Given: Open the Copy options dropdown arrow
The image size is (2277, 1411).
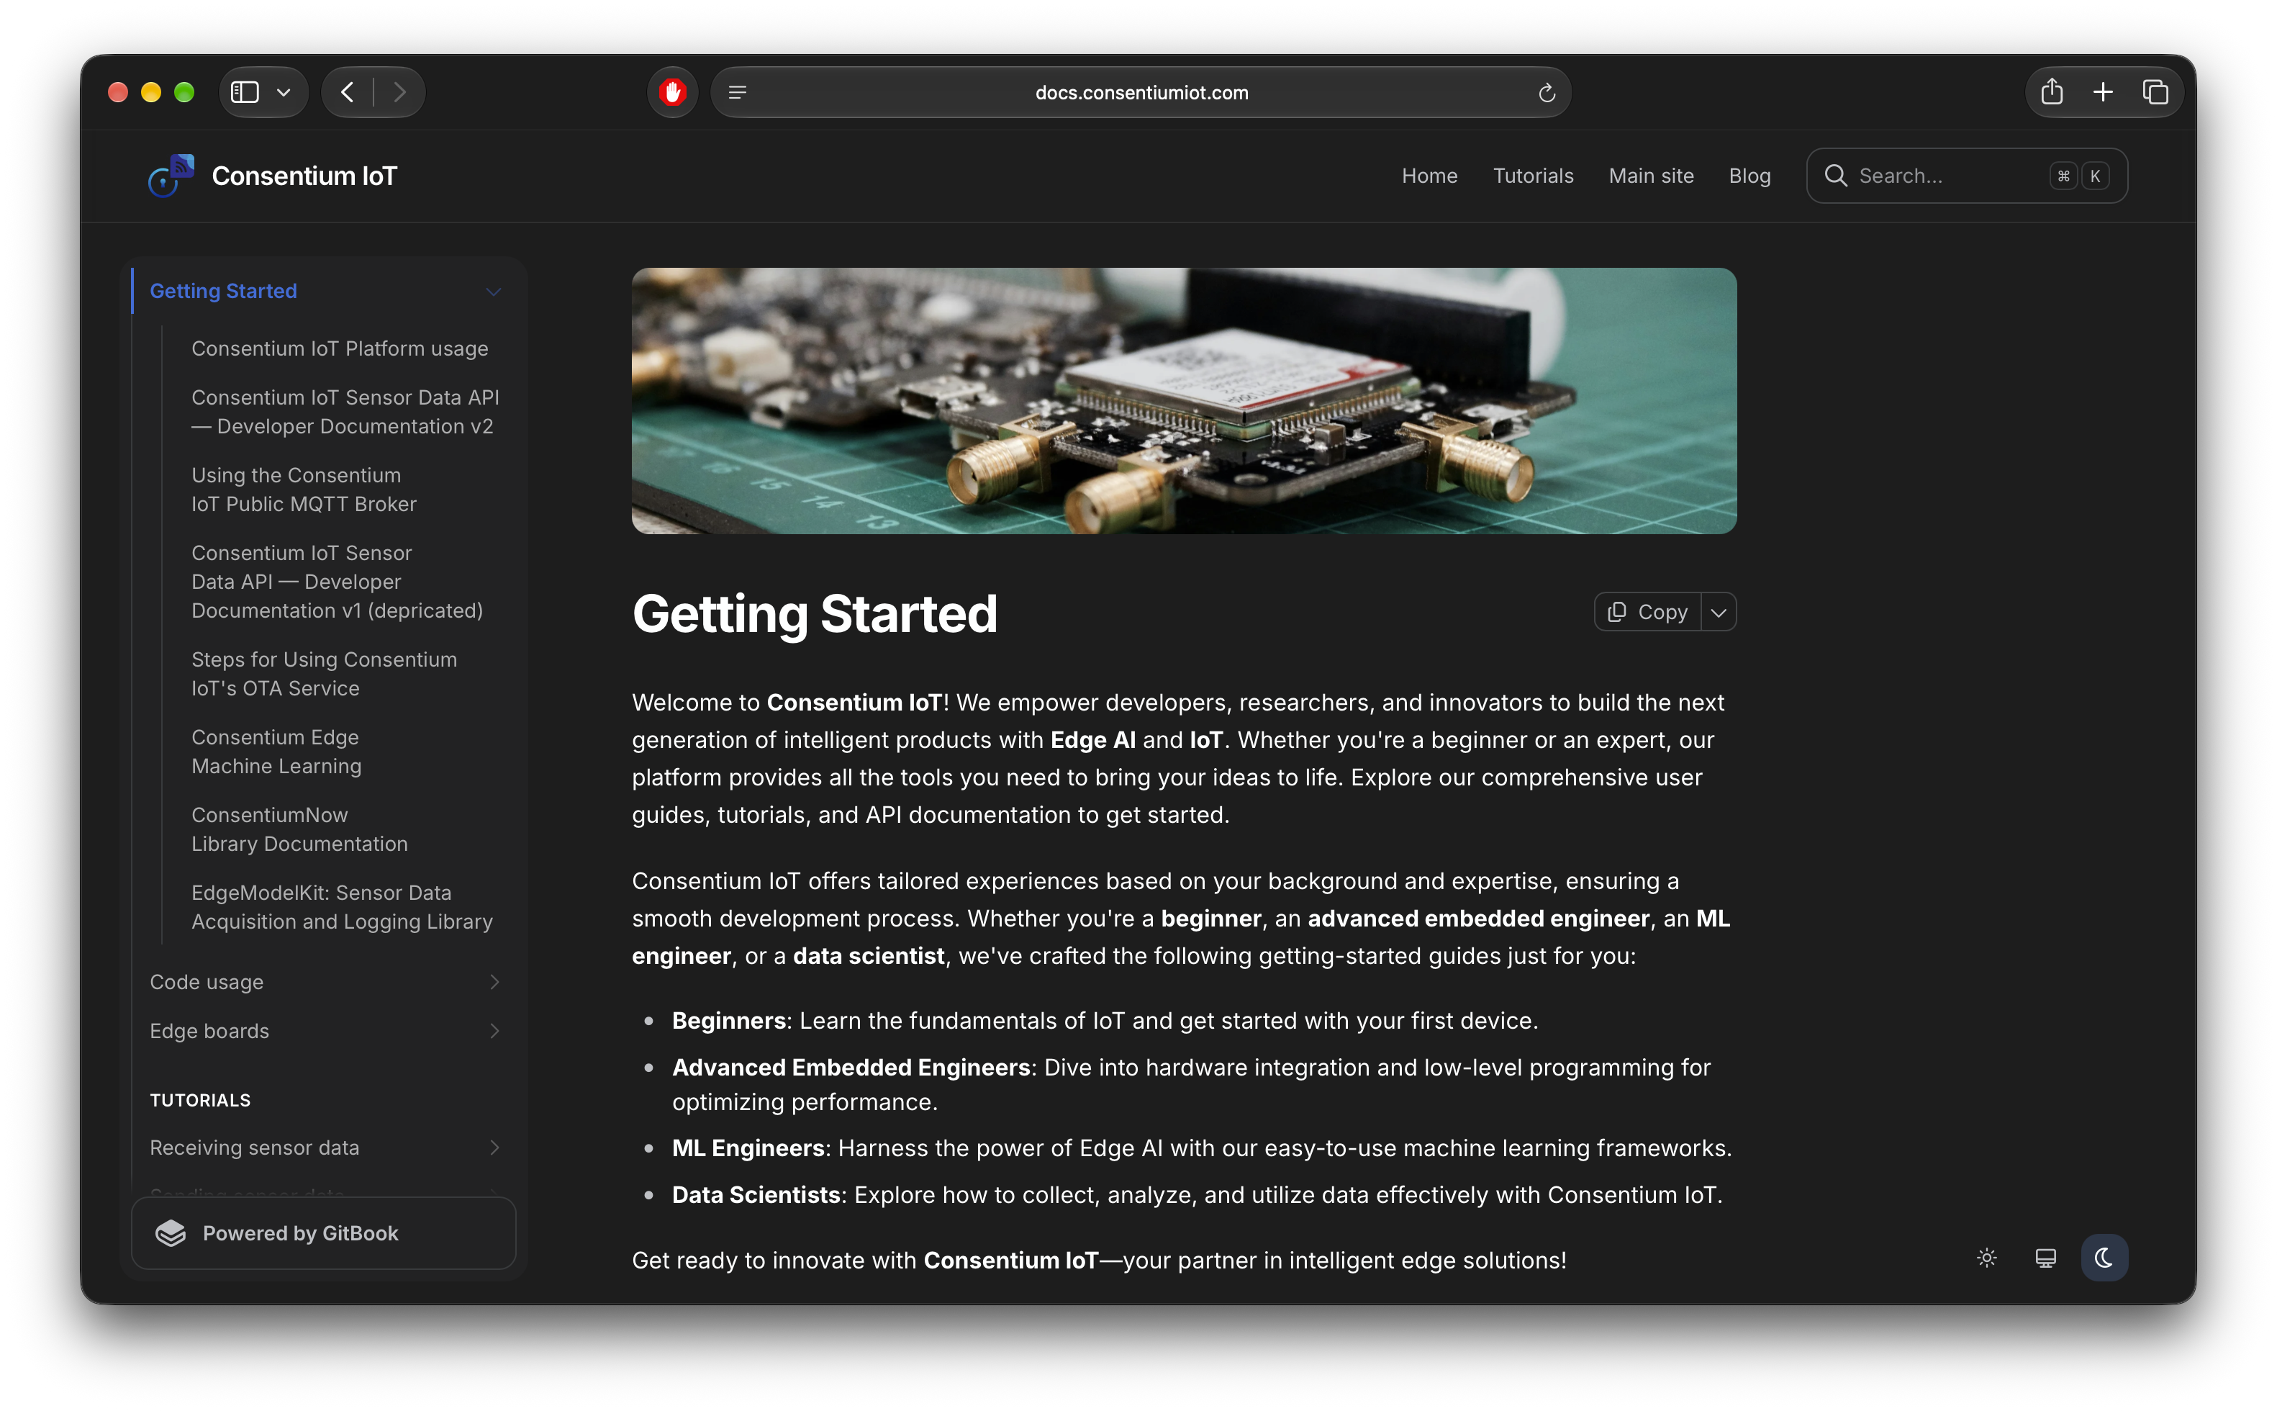Looking at the screenshot, I should click(x=1719, y=612).
